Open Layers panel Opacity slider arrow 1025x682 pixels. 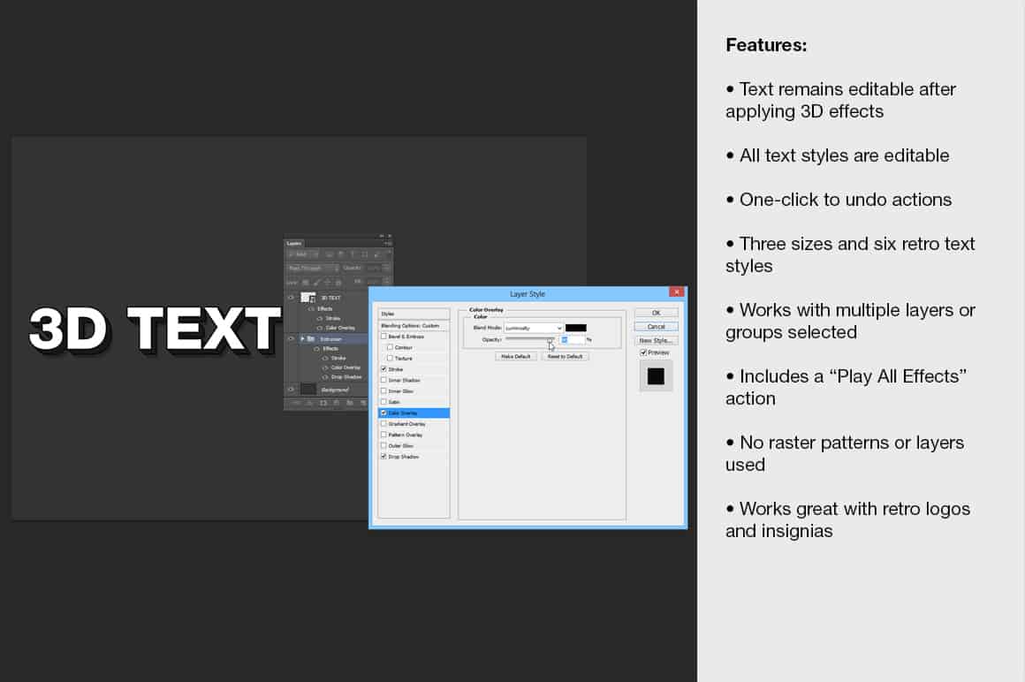pos(386,268)
